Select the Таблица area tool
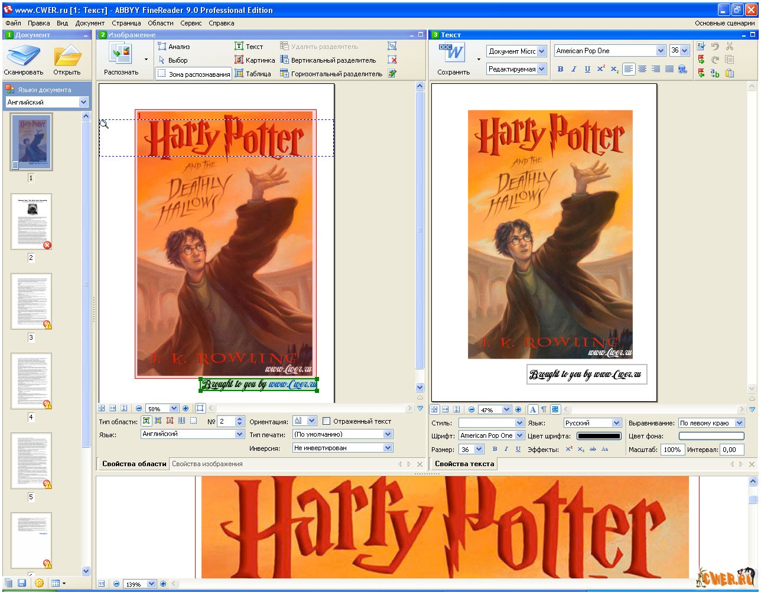 point(253,74)
